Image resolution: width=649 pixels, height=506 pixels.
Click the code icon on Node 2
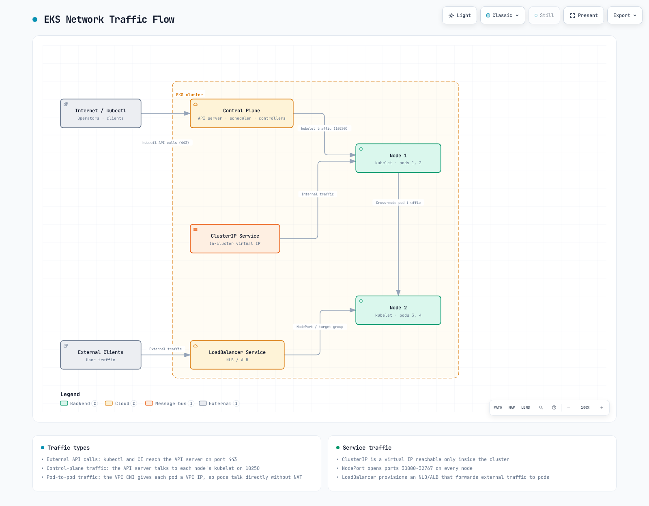[x=361, y=301]
